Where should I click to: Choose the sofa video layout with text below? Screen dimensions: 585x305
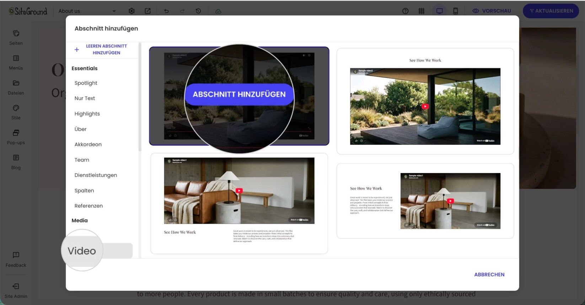[239, 204]
